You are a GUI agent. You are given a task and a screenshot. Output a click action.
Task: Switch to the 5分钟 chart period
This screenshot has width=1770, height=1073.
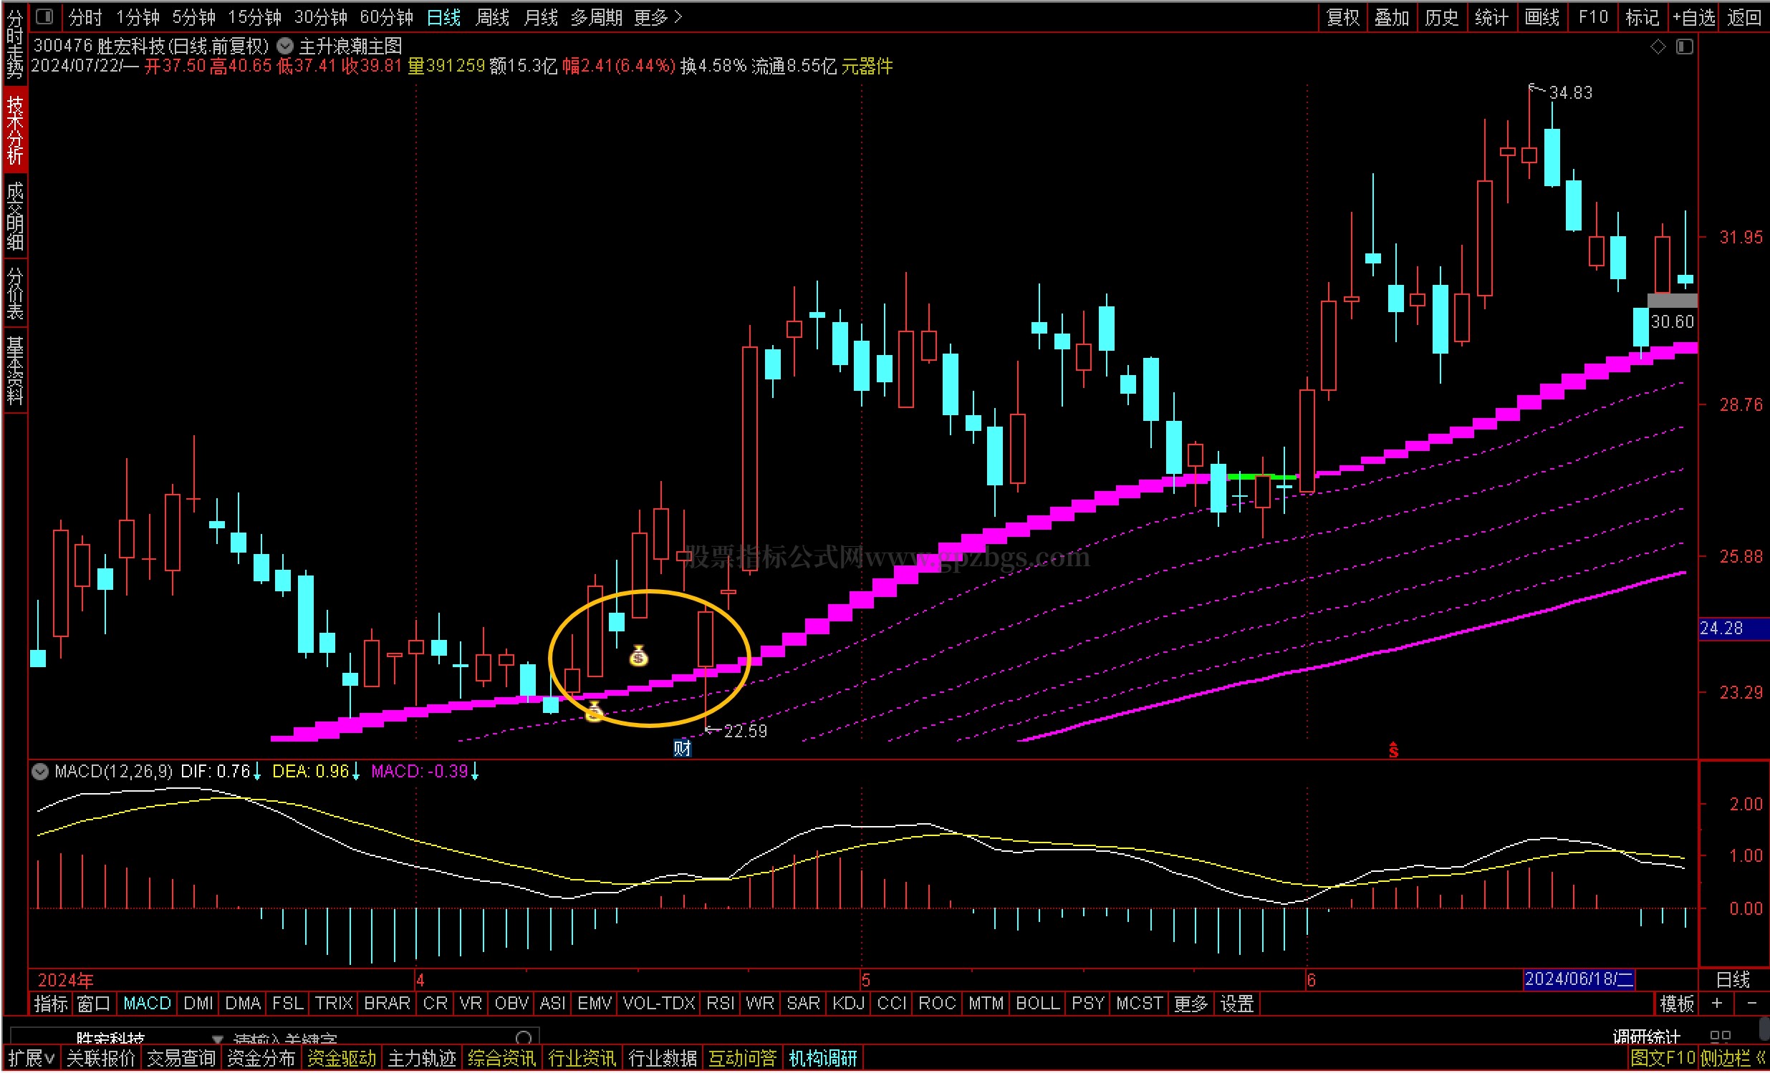(x=193, y=16)
